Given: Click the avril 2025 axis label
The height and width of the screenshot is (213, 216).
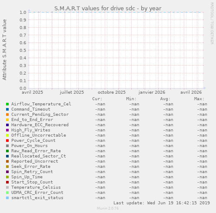Looking at the screenshot, I should 32,92.
